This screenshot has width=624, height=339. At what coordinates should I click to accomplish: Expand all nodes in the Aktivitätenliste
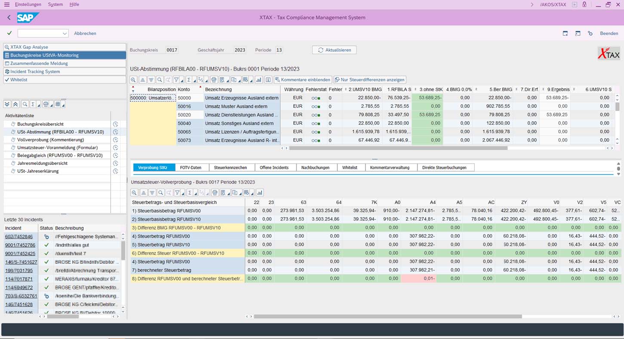7,104
